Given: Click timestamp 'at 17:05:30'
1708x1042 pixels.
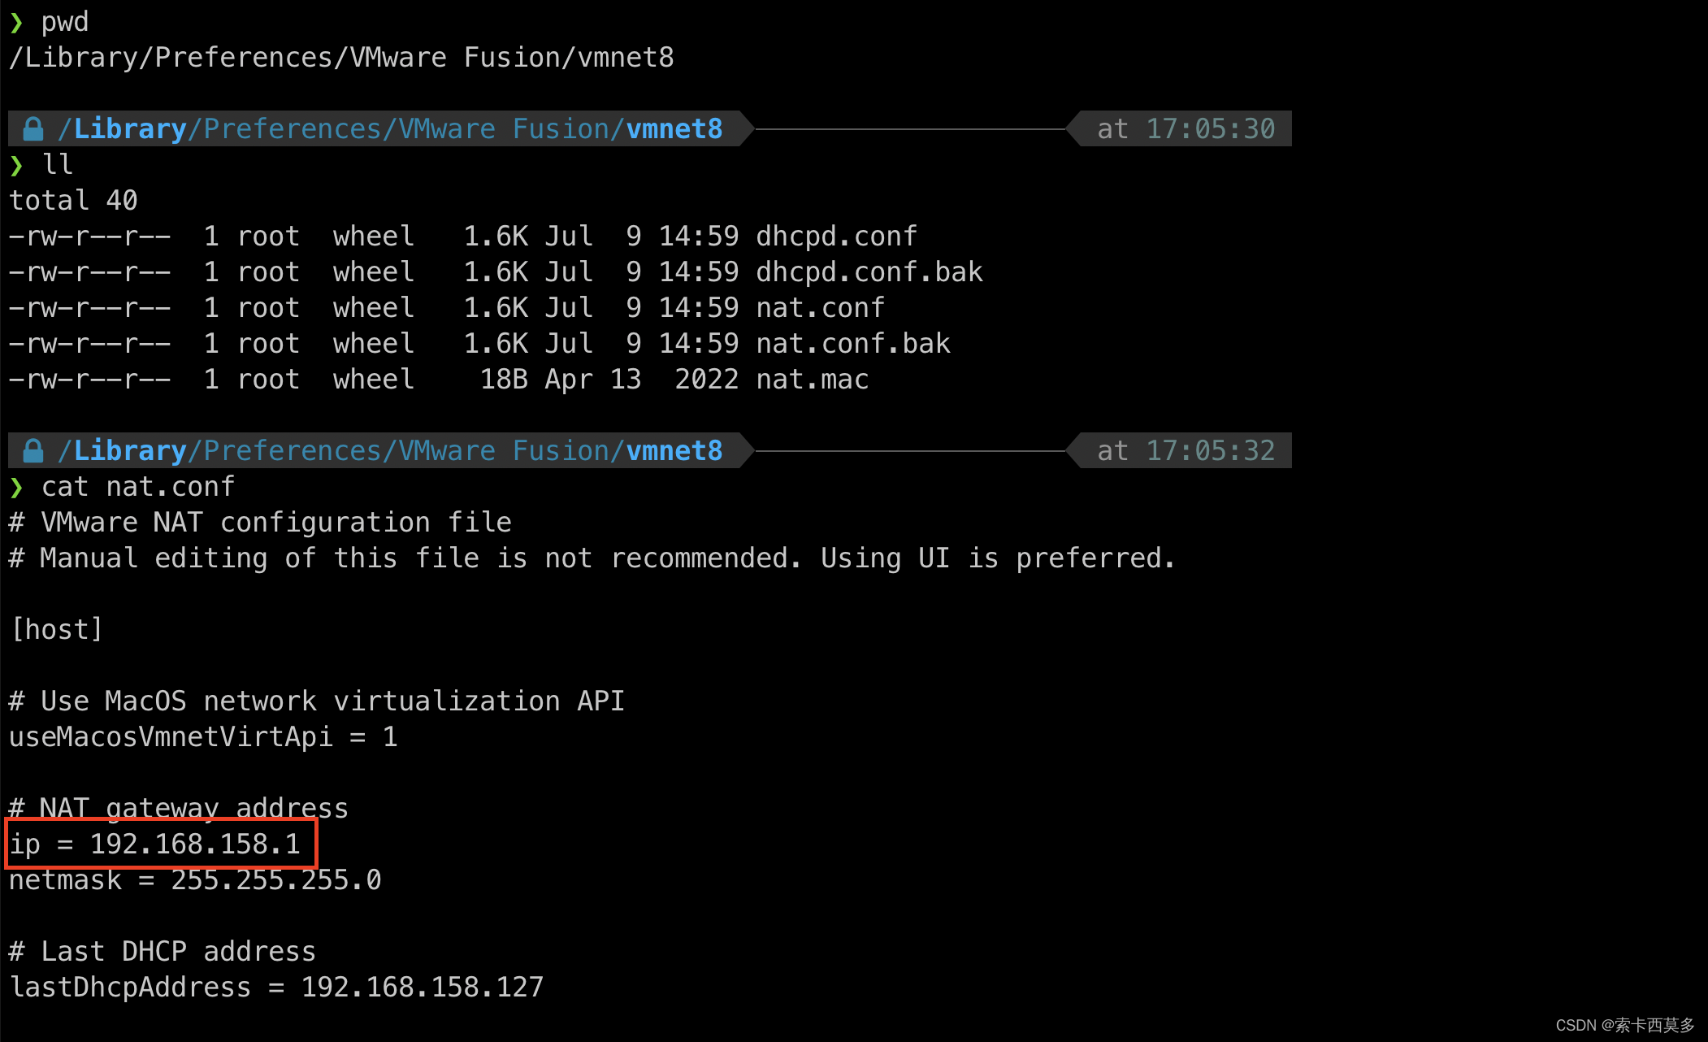Looking at the screenshot, I should (x=1186, y=128).
